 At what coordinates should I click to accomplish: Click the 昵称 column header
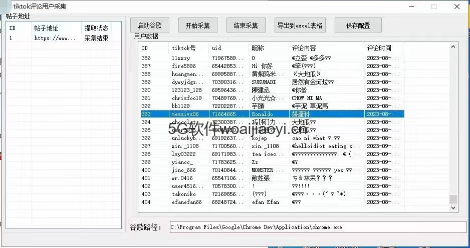[x=269, y=48]
